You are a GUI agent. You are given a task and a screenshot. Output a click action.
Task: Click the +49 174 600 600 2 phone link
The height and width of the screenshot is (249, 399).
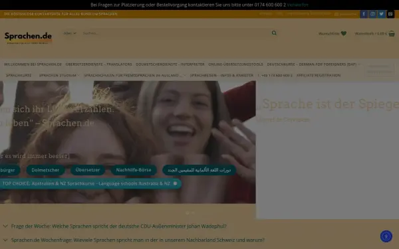click(275, 76)
